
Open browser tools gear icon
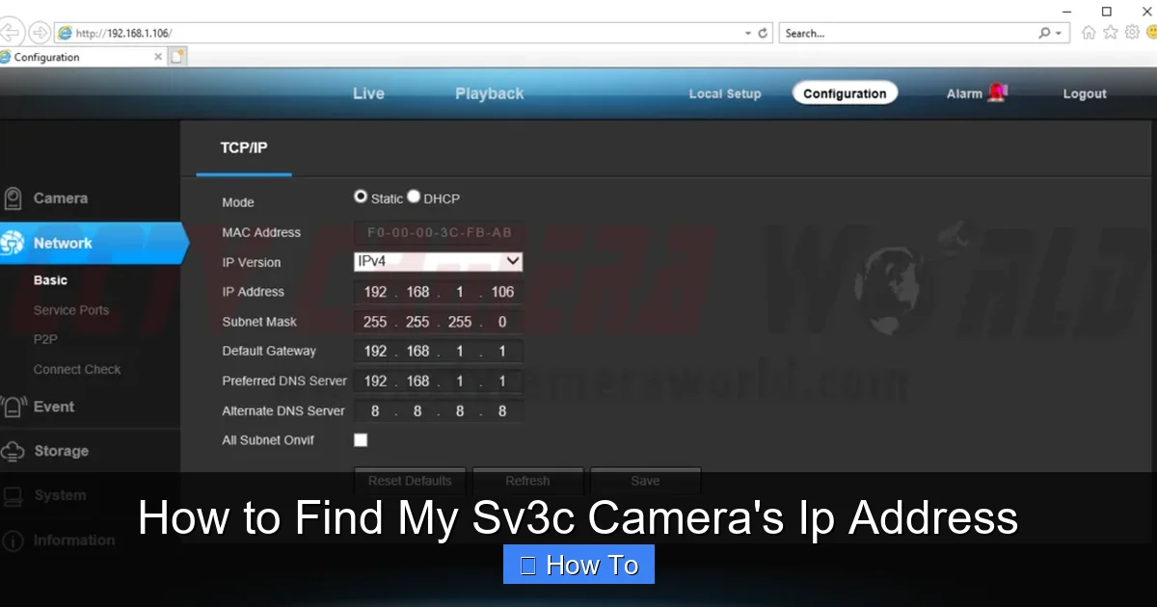click(x=1130, y=33)
